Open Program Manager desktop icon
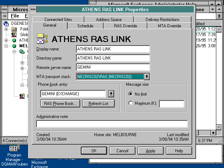The width and height of the screenshot is (224, 168). [14, 148]
